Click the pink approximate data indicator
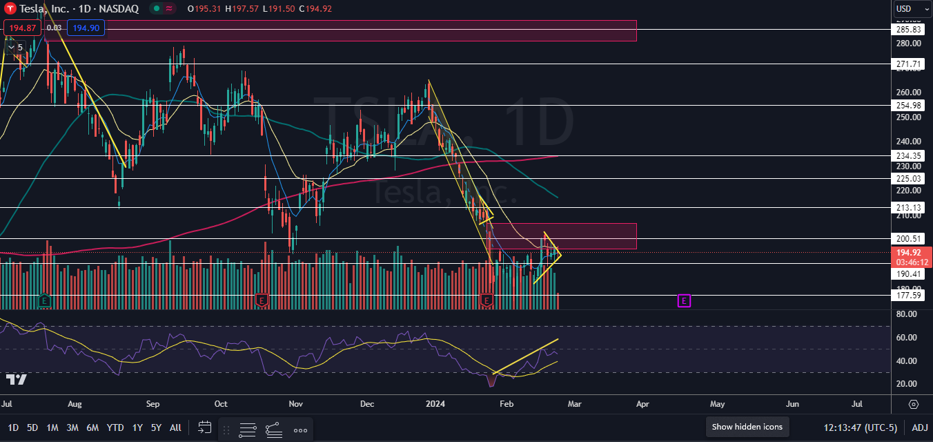 click(x=170, y=8)
